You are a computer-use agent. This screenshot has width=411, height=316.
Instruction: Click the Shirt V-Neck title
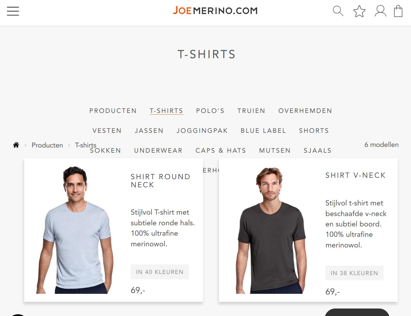[356, 175]
